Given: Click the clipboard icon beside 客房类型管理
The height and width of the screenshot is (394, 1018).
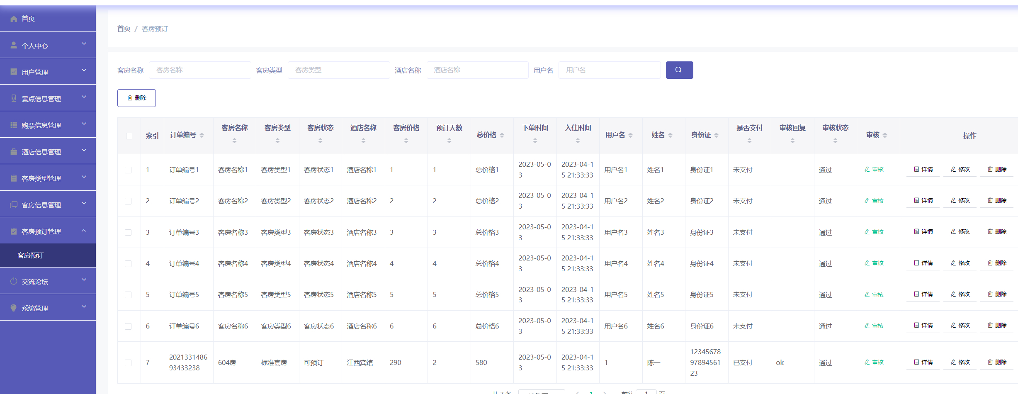Looking at the screenshot, I should pos(14,178).
